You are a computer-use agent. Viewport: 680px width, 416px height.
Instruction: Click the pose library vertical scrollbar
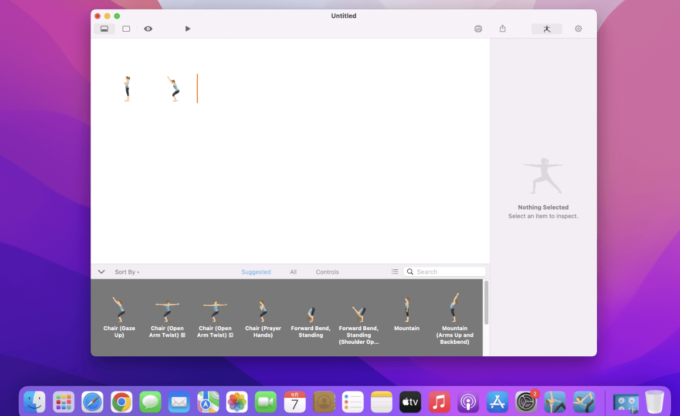click(486, 303)
